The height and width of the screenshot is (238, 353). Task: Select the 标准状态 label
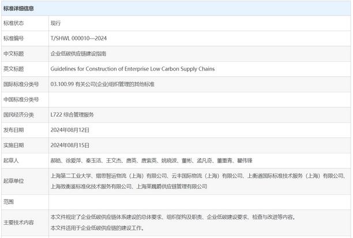point(13,23)
